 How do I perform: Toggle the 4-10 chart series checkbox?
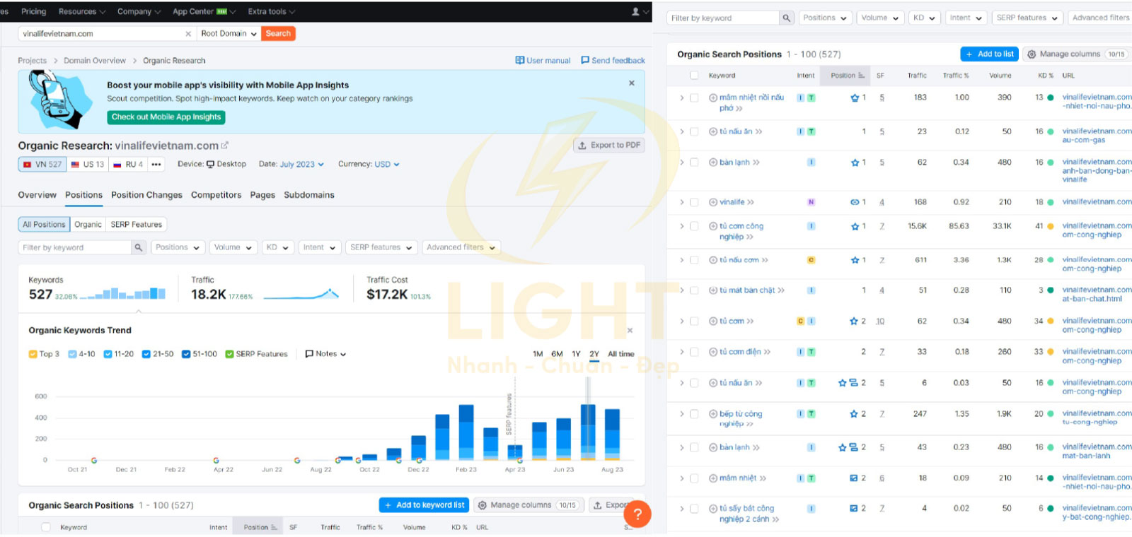coord(72,354)
